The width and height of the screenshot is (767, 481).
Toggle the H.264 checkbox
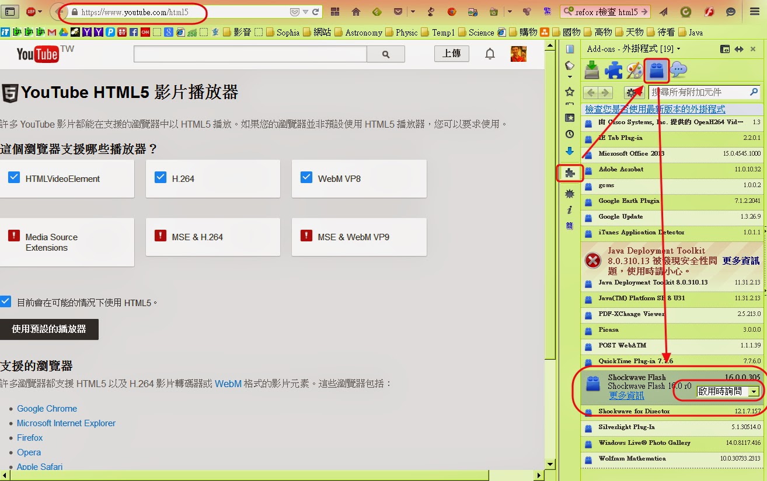(x=161, y=177)
